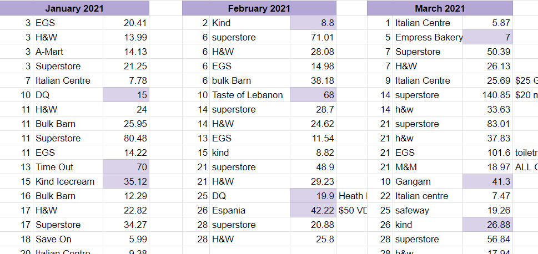Select the Gangam amount 41.3
Screen dimensions: 538x254
coord(487,181)
